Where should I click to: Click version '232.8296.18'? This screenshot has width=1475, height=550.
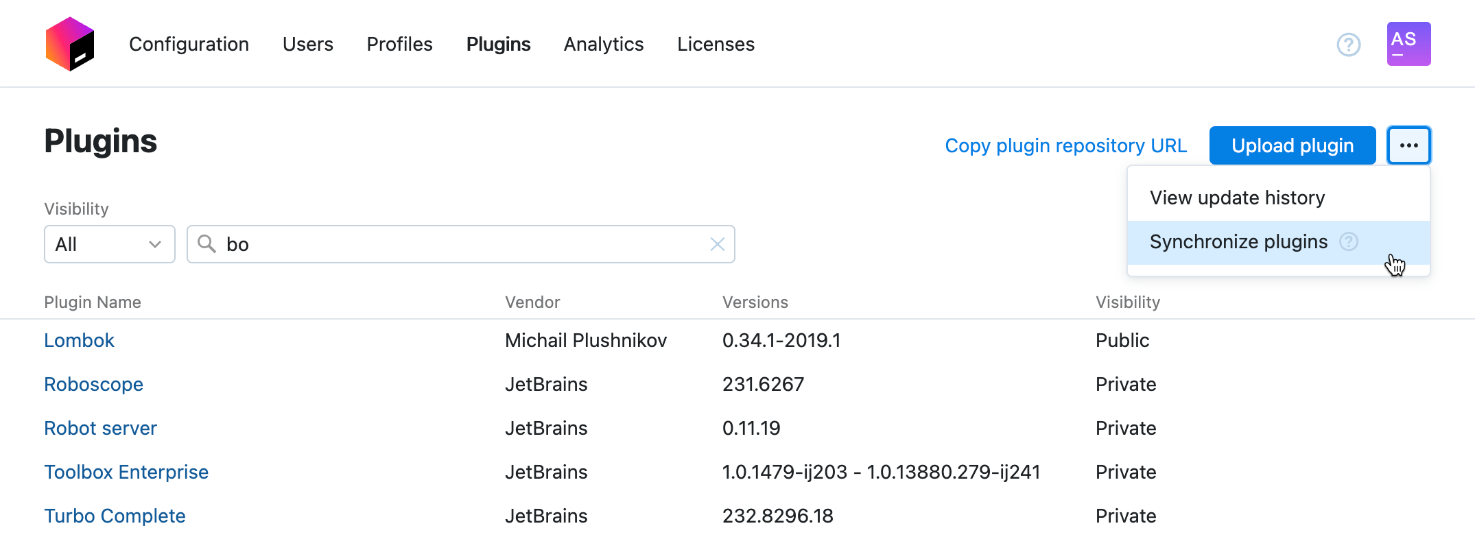click(x=778, y=516)
